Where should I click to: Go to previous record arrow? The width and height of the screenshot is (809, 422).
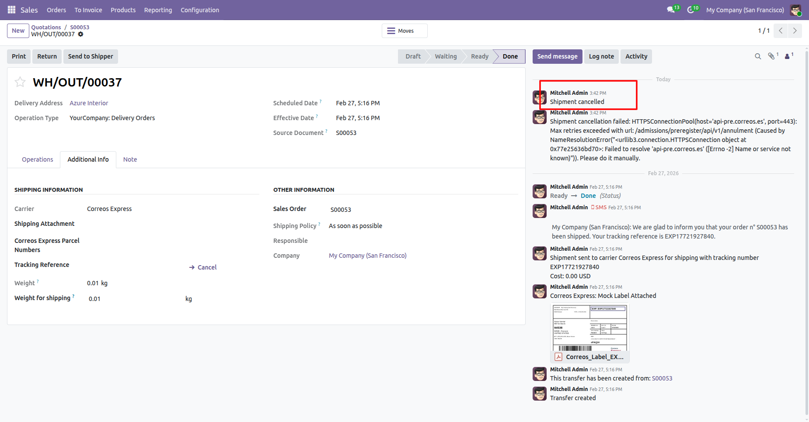pos(781,31)
